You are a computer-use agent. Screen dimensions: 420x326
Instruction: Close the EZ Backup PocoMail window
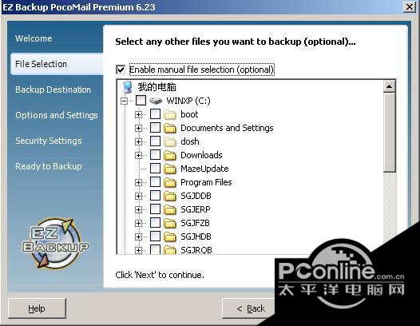[410, 6]
